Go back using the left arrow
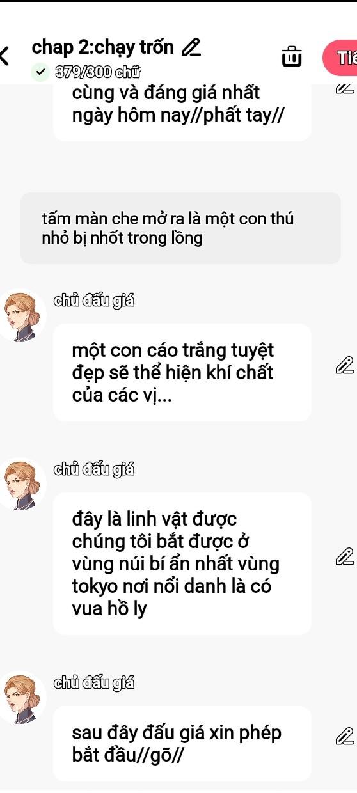The height and width of the screenshot is (793, 357). pos(5,56)
